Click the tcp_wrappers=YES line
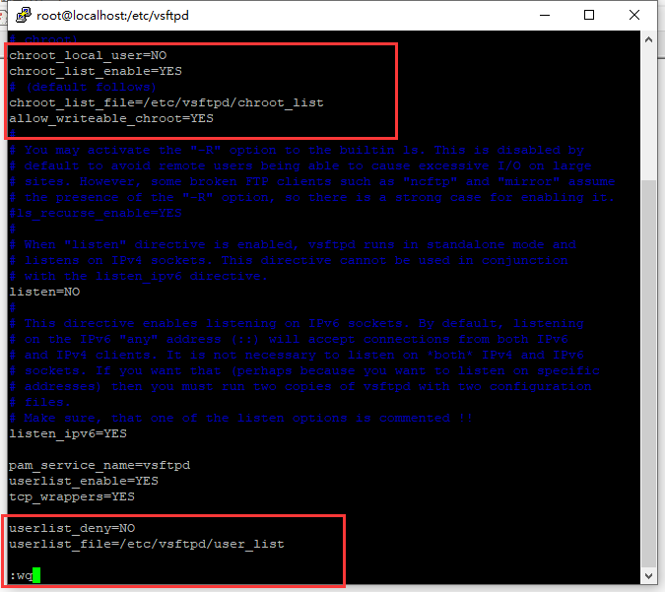This screenshot has height=592, width=665. pos(72,496)
